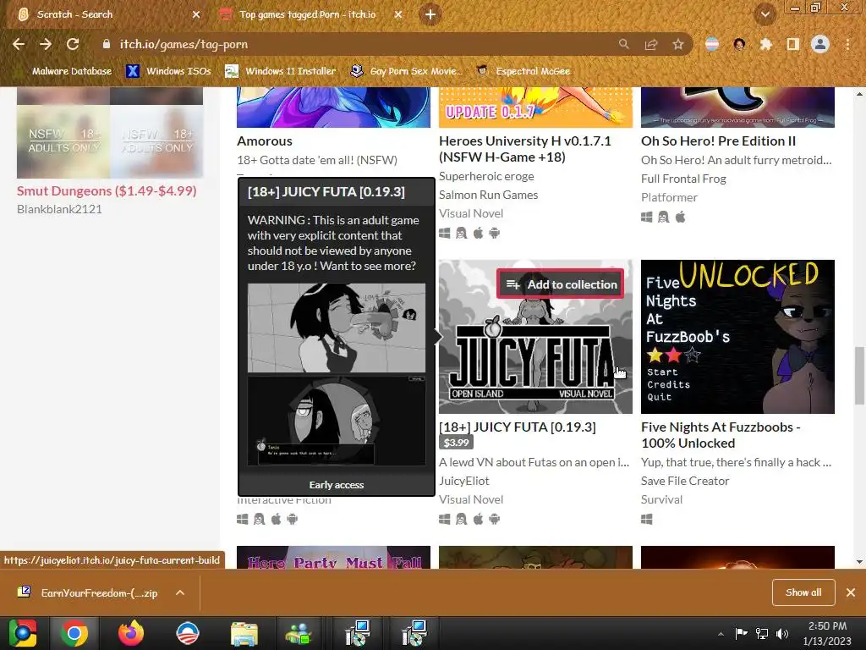Viewport: 866px width, 650px height.
Task: Show hidden system tray icons
Action: click(x=721, y=634)
